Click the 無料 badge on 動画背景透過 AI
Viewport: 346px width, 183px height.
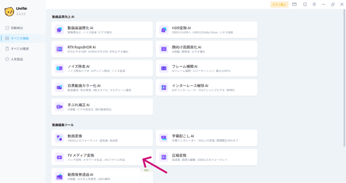tap(146, 170)
